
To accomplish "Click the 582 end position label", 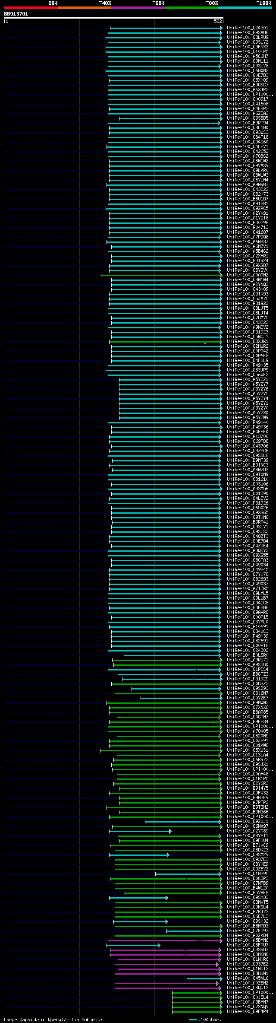I will 218,21.
